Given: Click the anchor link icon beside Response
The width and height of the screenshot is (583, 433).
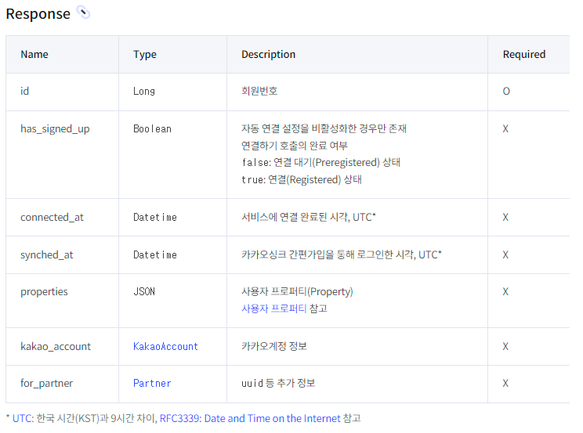Looking at the screenshot, I should tap(83, 13).
